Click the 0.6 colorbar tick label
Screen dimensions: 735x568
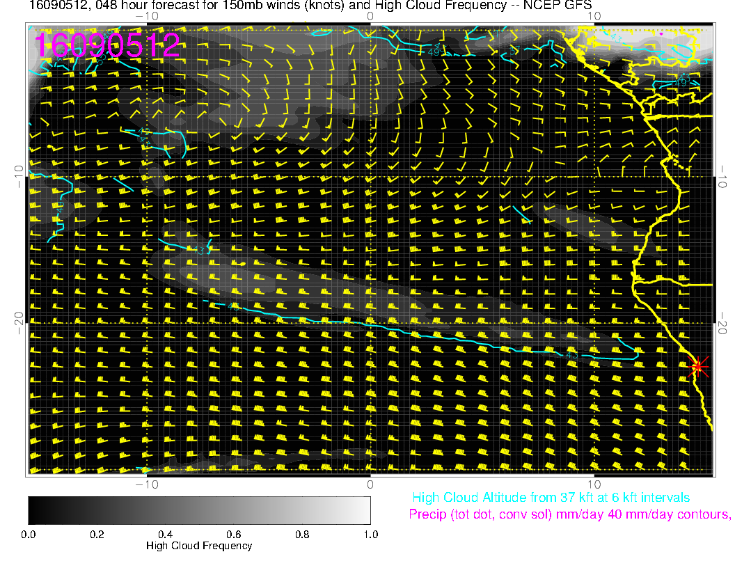(x=233, y=534)
